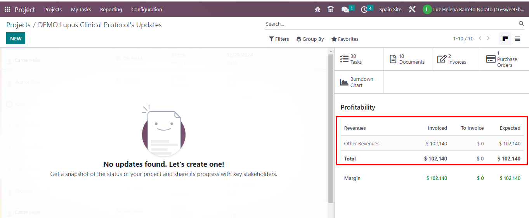Open the Burndown Chart button

[359, 82]
